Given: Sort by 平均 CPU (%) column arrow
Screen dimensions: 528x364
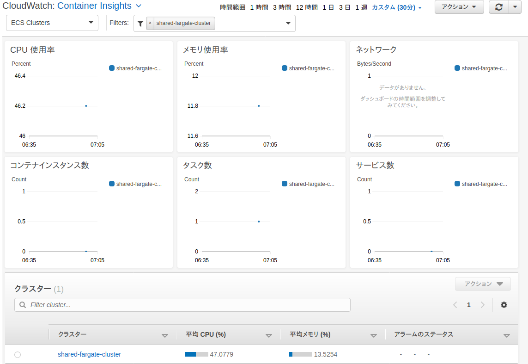Looking at the screenshot, I should 269,335.
